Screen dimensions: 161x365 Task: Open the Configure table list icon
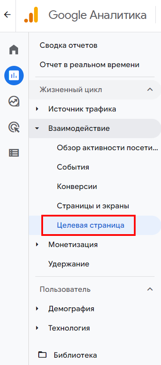tap(14, 153)
